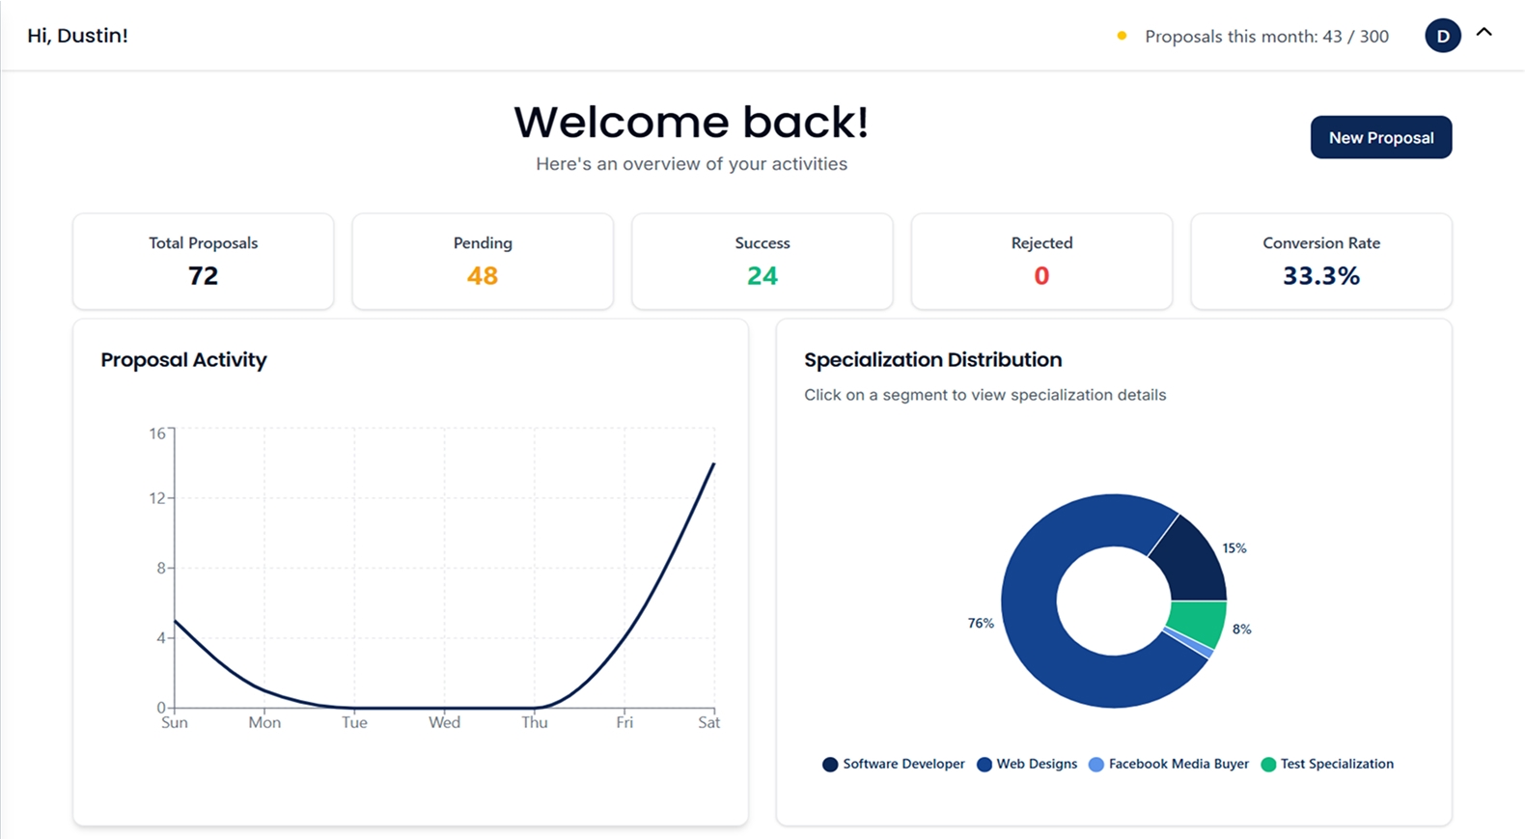
Task: Open the Success proposals card
Action: coord(762,262)
